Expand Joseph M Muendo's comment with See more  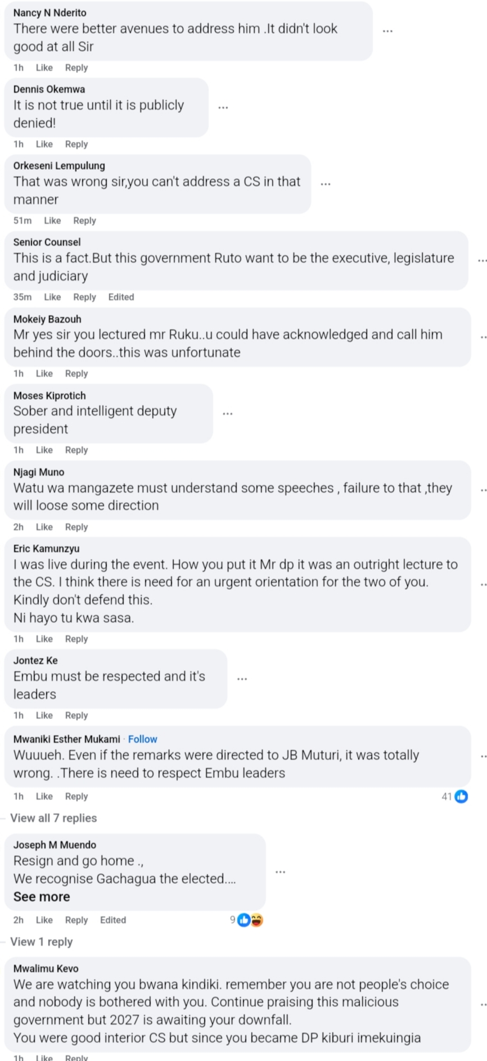point(42,897)
